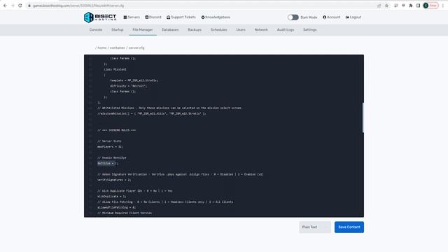Open the Discord link
Image resolution: width=448 pixels, height=252 pixels.
(153, 17)
